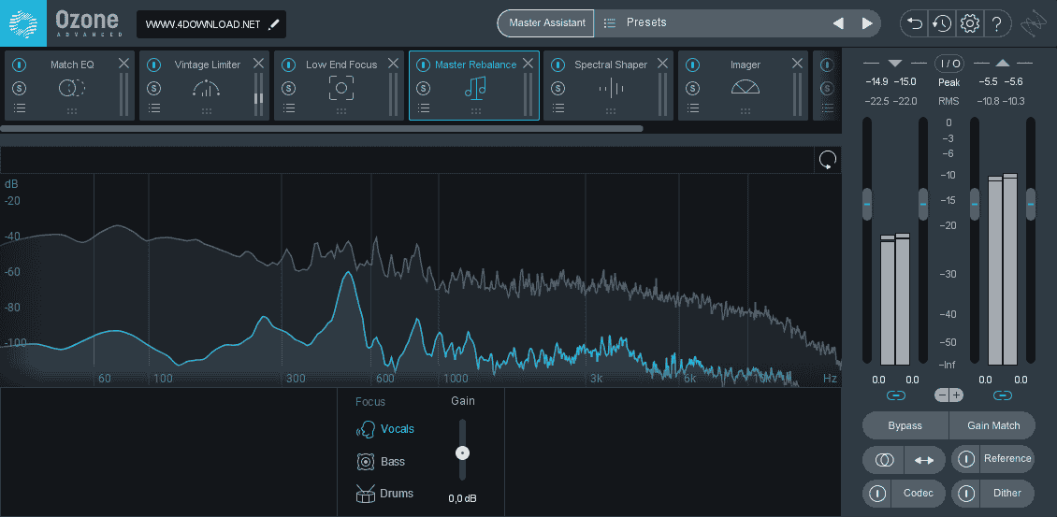Viewport: 1057px width, 517px height.
Task: Select Drums focus
Action: point(384,494)
